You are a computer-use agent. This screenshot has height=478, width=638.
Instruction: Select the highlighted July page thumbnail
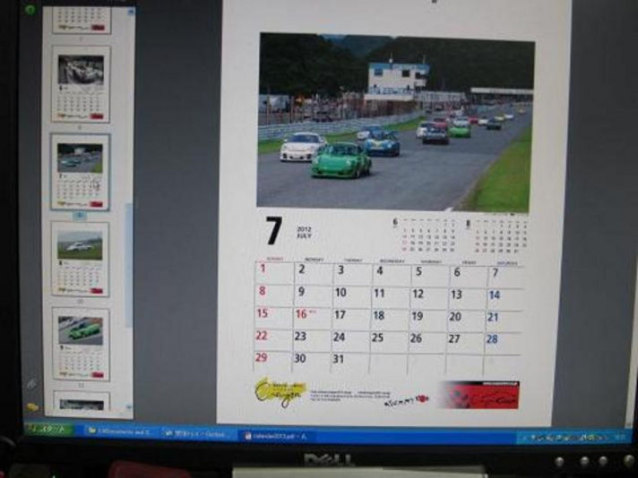pyautogui.click(x=80, y=173)
